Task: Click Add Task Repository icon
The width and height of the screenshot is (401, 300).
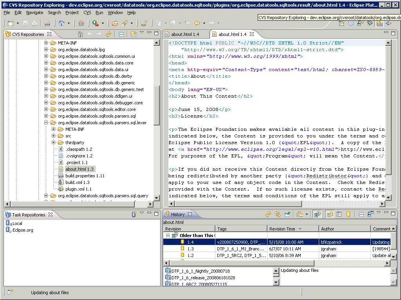Action: click(x=134, y=214)
